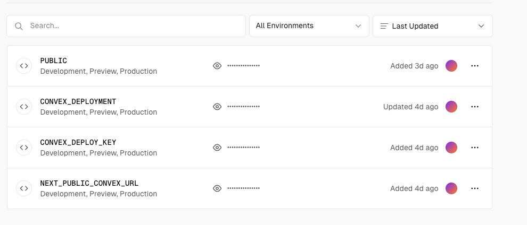Click the code icon beside CONVEX_DEPLOY_KEY

[24, 148]
